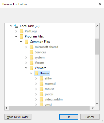Screen dimensions: 104x123
Task: Click the Make New Folder button
Action: (18, 117)
